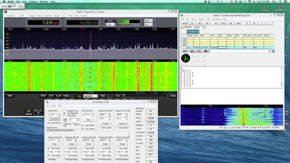Screen dimensions: 290x163
Task: Click the save icon in the MixW log toolbar
Action: click(x=206, y=51)
